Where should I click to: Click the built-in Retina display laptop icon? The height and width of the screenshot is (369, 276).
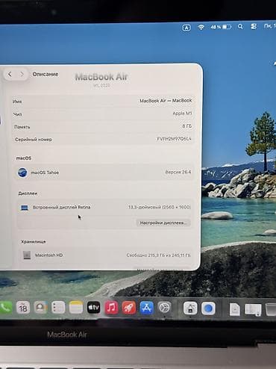[x=25, y=208]
